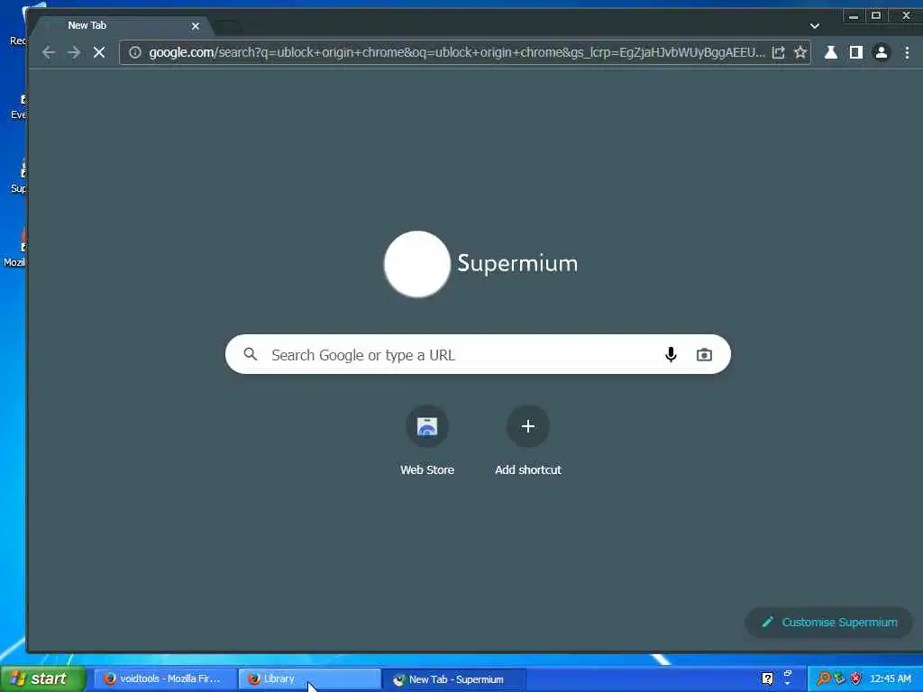Expand the tab search chevron
Viewport: 923px width, 692px height.
[815, 26]
